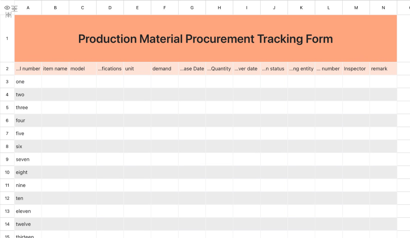Image resolution: width=410 pixels, height=238 pixels.
Task: Select column D header
Action: click(110, 7)
